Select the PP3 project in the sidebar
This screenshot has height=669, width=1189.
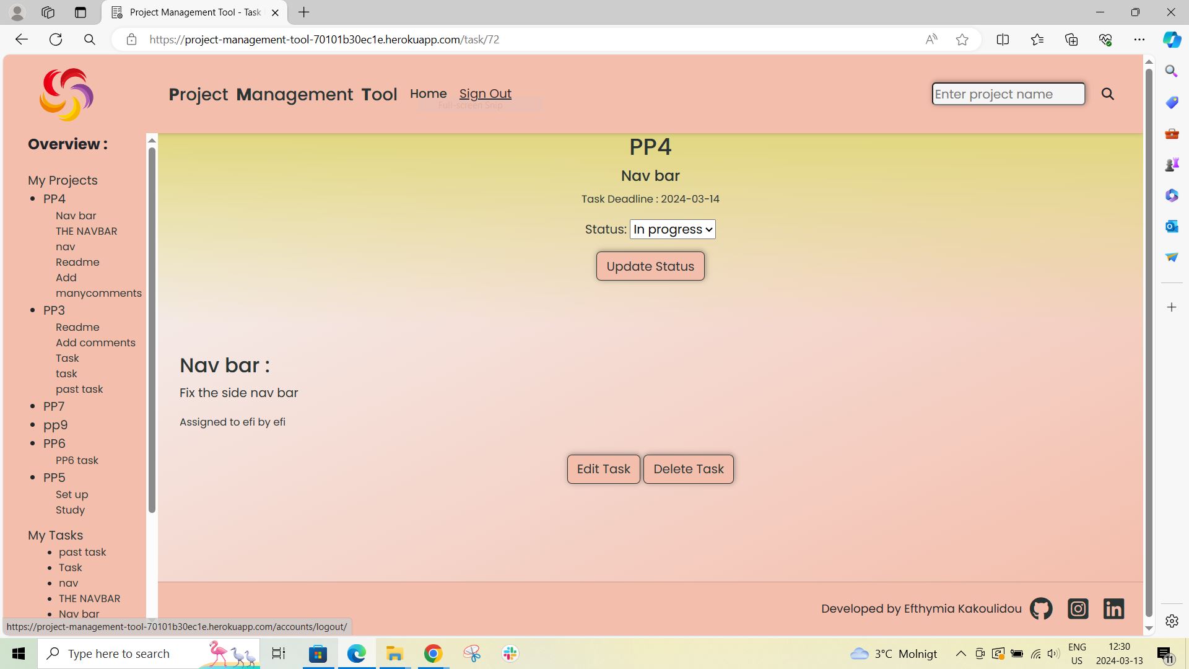tap(53, 310)
